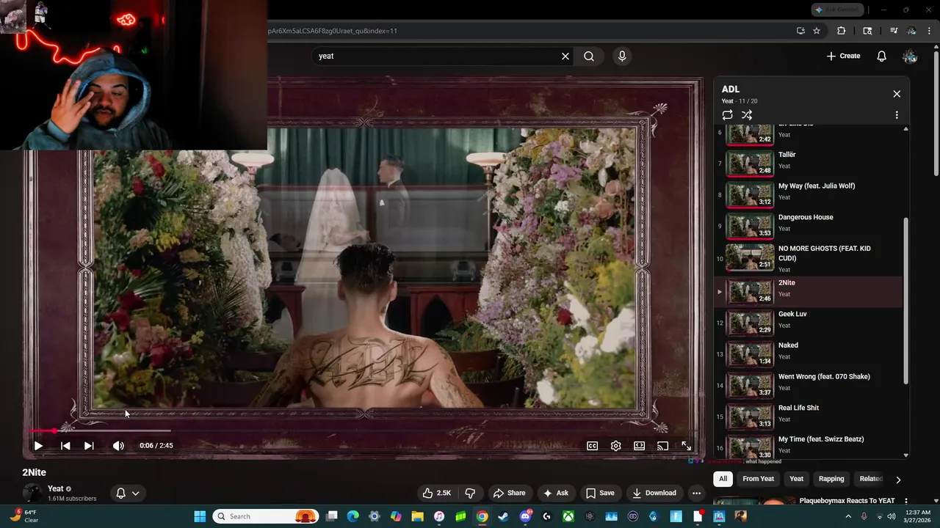Skip to the next playlist video
The width and height of the screenshot is (940, 528).
coord(89,445)
